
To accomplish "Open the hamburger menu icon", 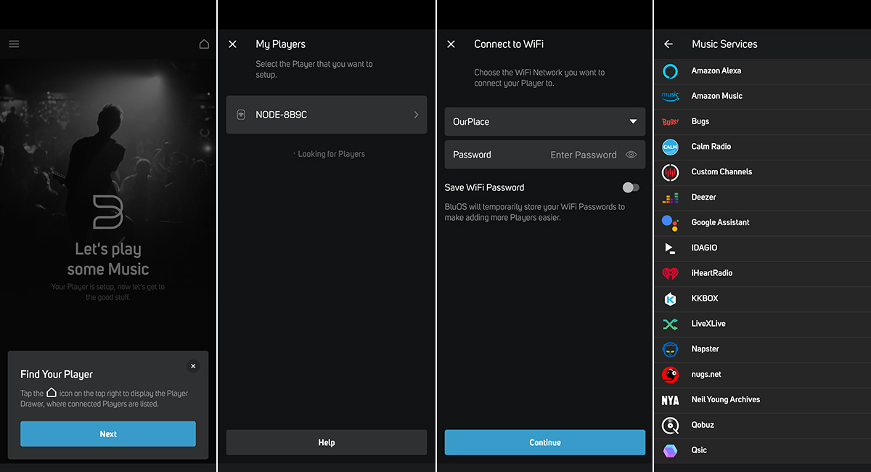I will 14,44.
